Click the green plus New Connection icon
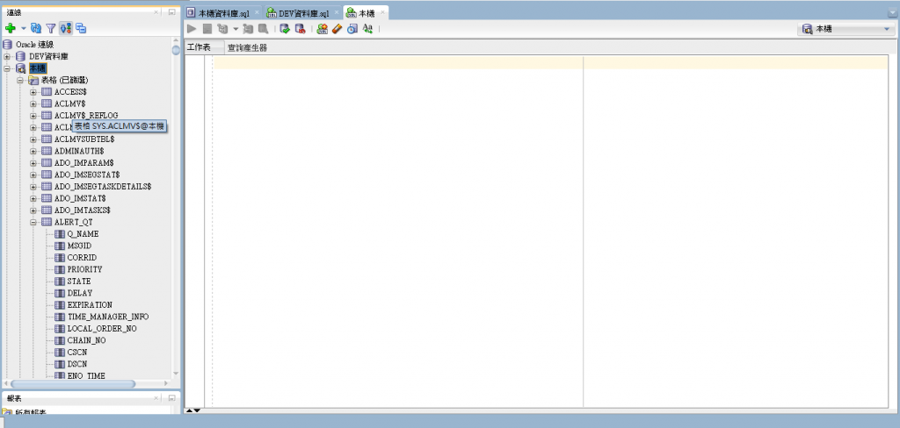 tap(10, 28)
